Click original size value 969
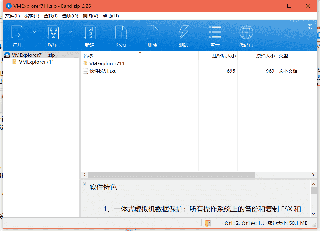This screenshot has height=231, width=320. pos(270,71)
